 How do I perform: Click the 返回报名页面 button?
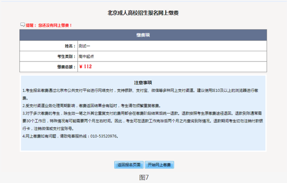point(129,165)
